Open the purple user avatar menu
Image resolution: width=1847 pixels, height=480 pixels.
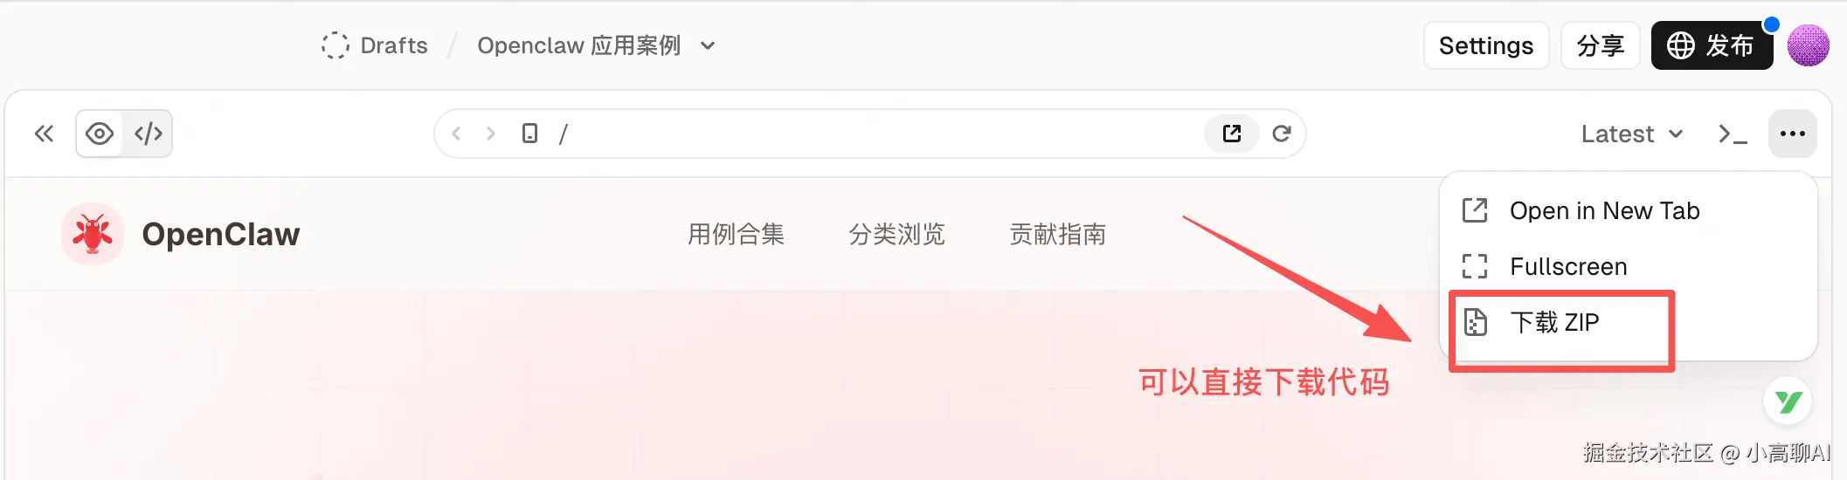coord(1809,45)
